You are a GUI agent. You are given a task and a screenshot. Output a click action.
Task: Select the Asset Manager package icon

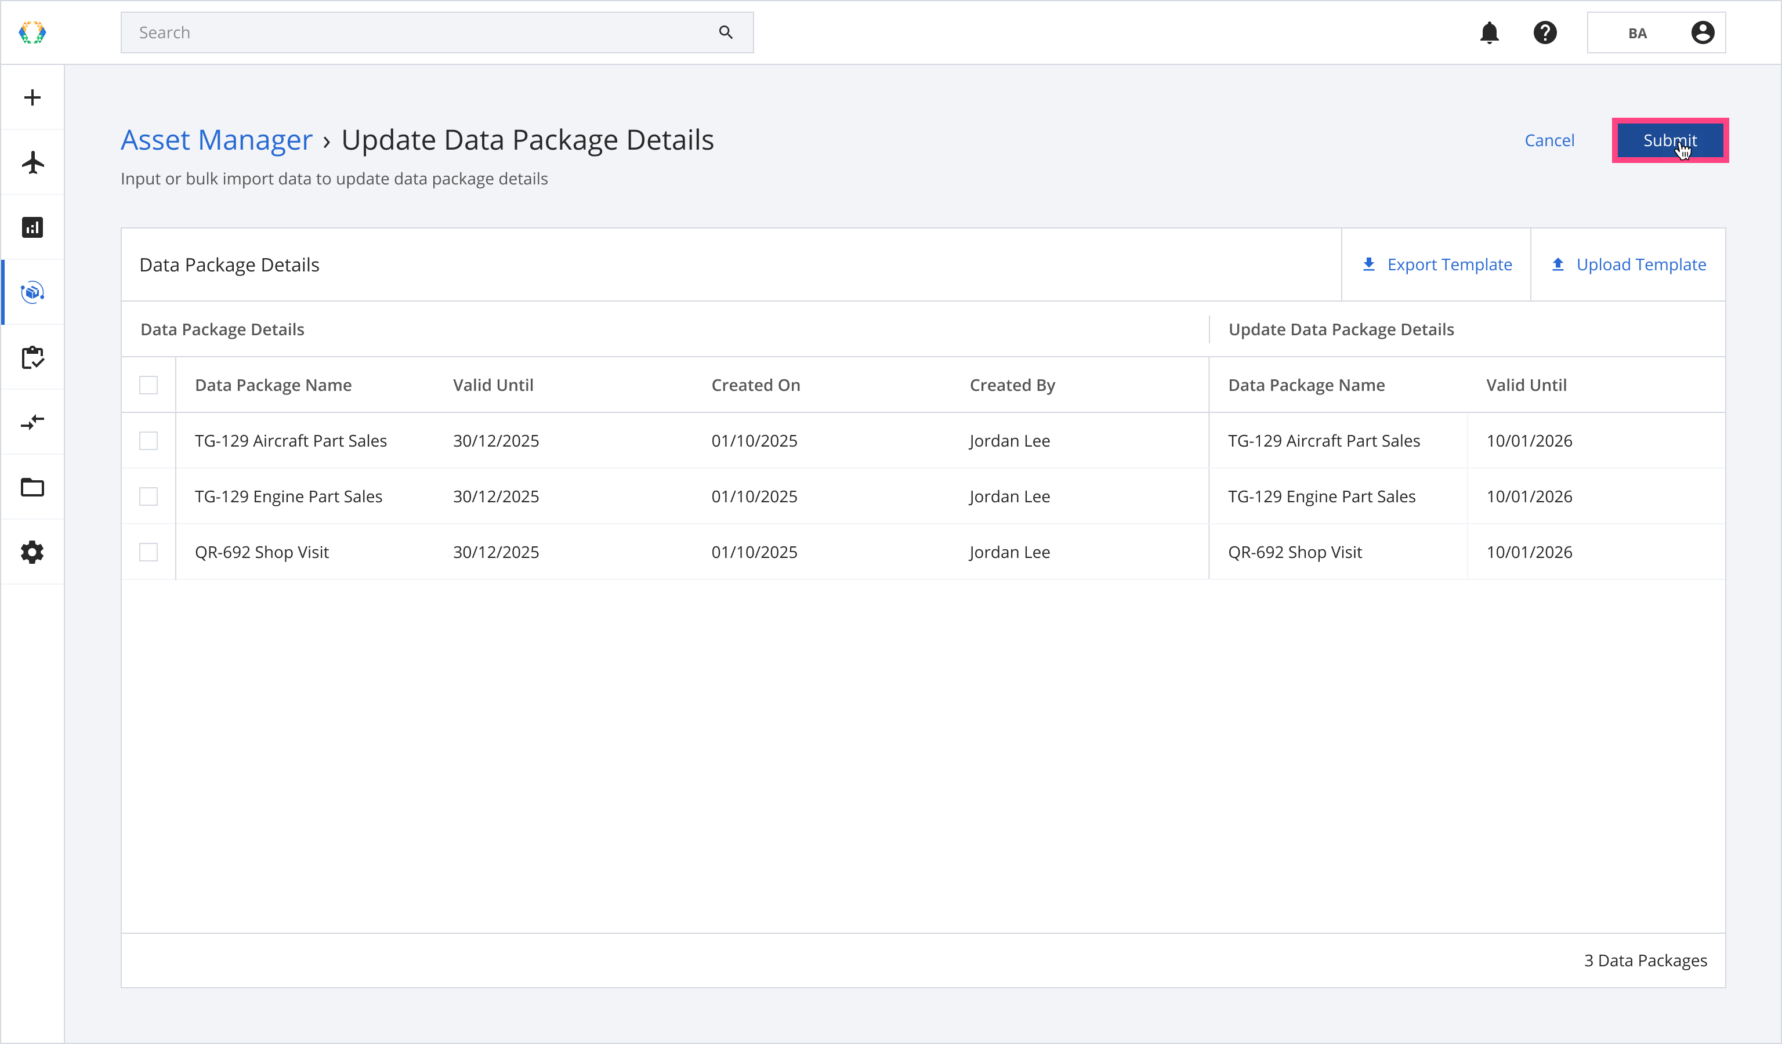point(32,293)
